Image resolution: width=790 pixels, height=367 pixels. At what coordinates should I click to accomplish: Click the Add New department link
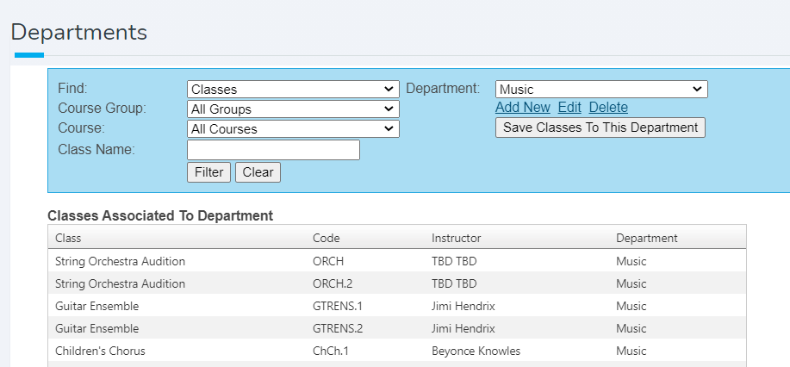point(522,108)
